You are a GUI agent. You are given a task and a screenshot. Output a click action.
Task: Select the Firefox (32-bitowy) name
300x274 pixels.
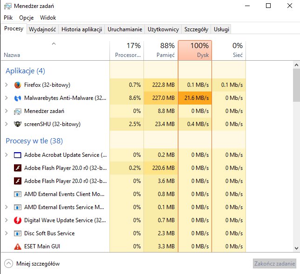[47, 85]
